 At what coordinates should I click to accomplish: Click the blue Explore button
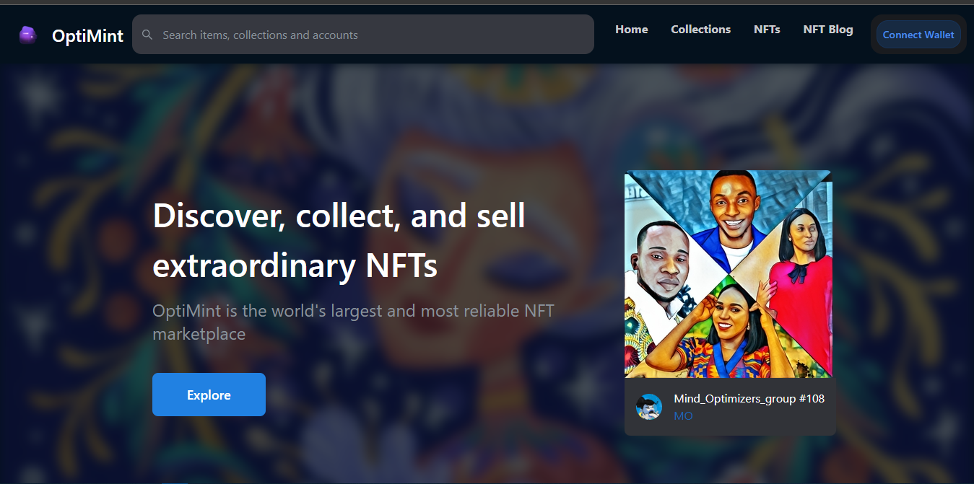[209, 395]
